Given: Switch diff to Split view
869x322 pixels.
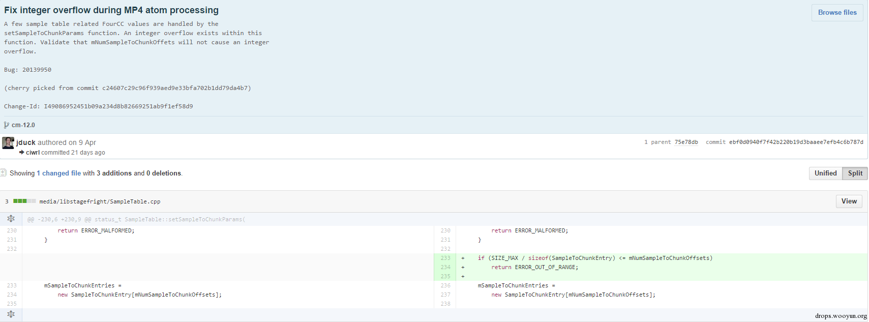Looking at the screenshot, I should [x=855, y=173].
